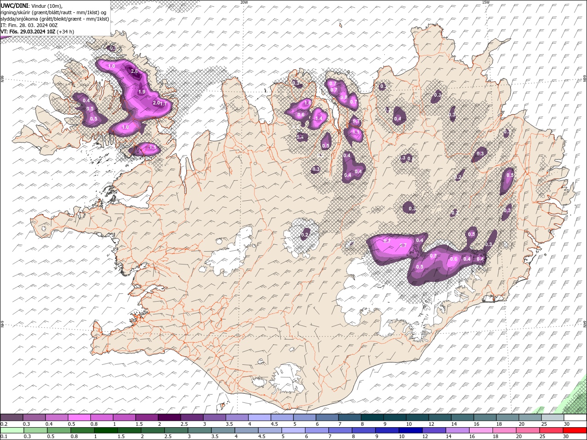
Task: Pick upper legend swatch starting at 1.5
Action: click(x=146, y=418)
